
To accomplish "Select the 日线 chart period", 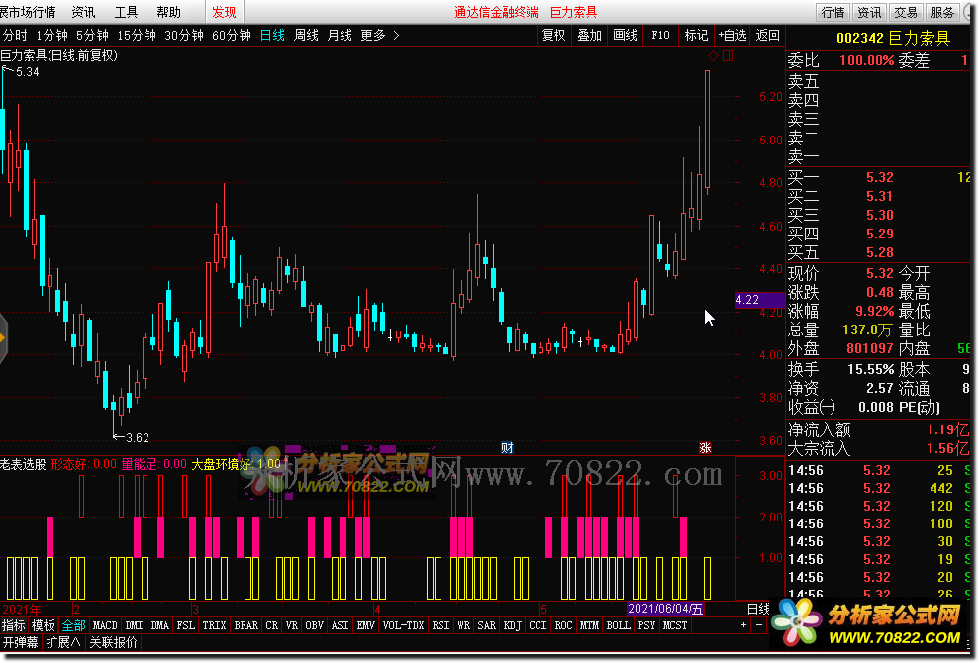I will click(x=272, y=35).
